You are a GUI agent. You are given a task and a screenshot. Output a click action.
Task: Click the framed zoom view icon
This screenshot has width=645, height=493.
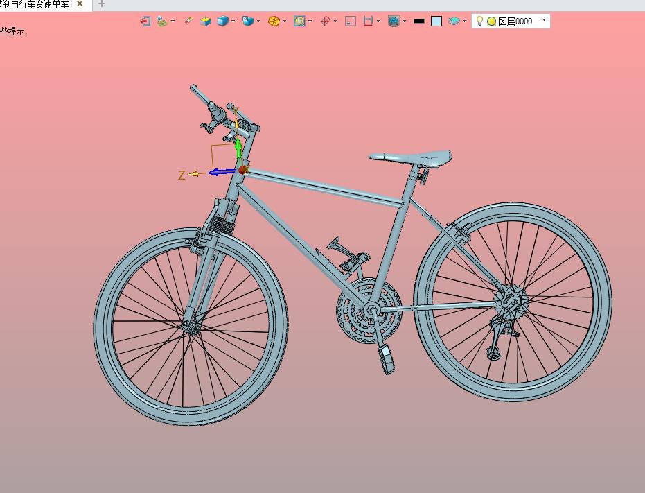(x=299, y=21)
